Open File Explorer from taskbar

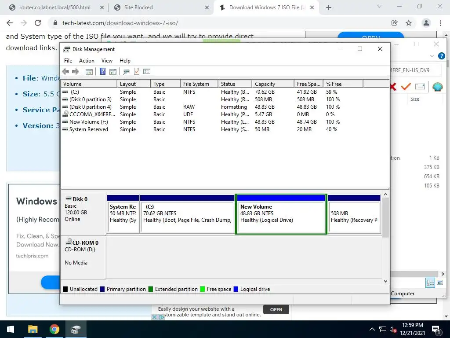[33, 329]
